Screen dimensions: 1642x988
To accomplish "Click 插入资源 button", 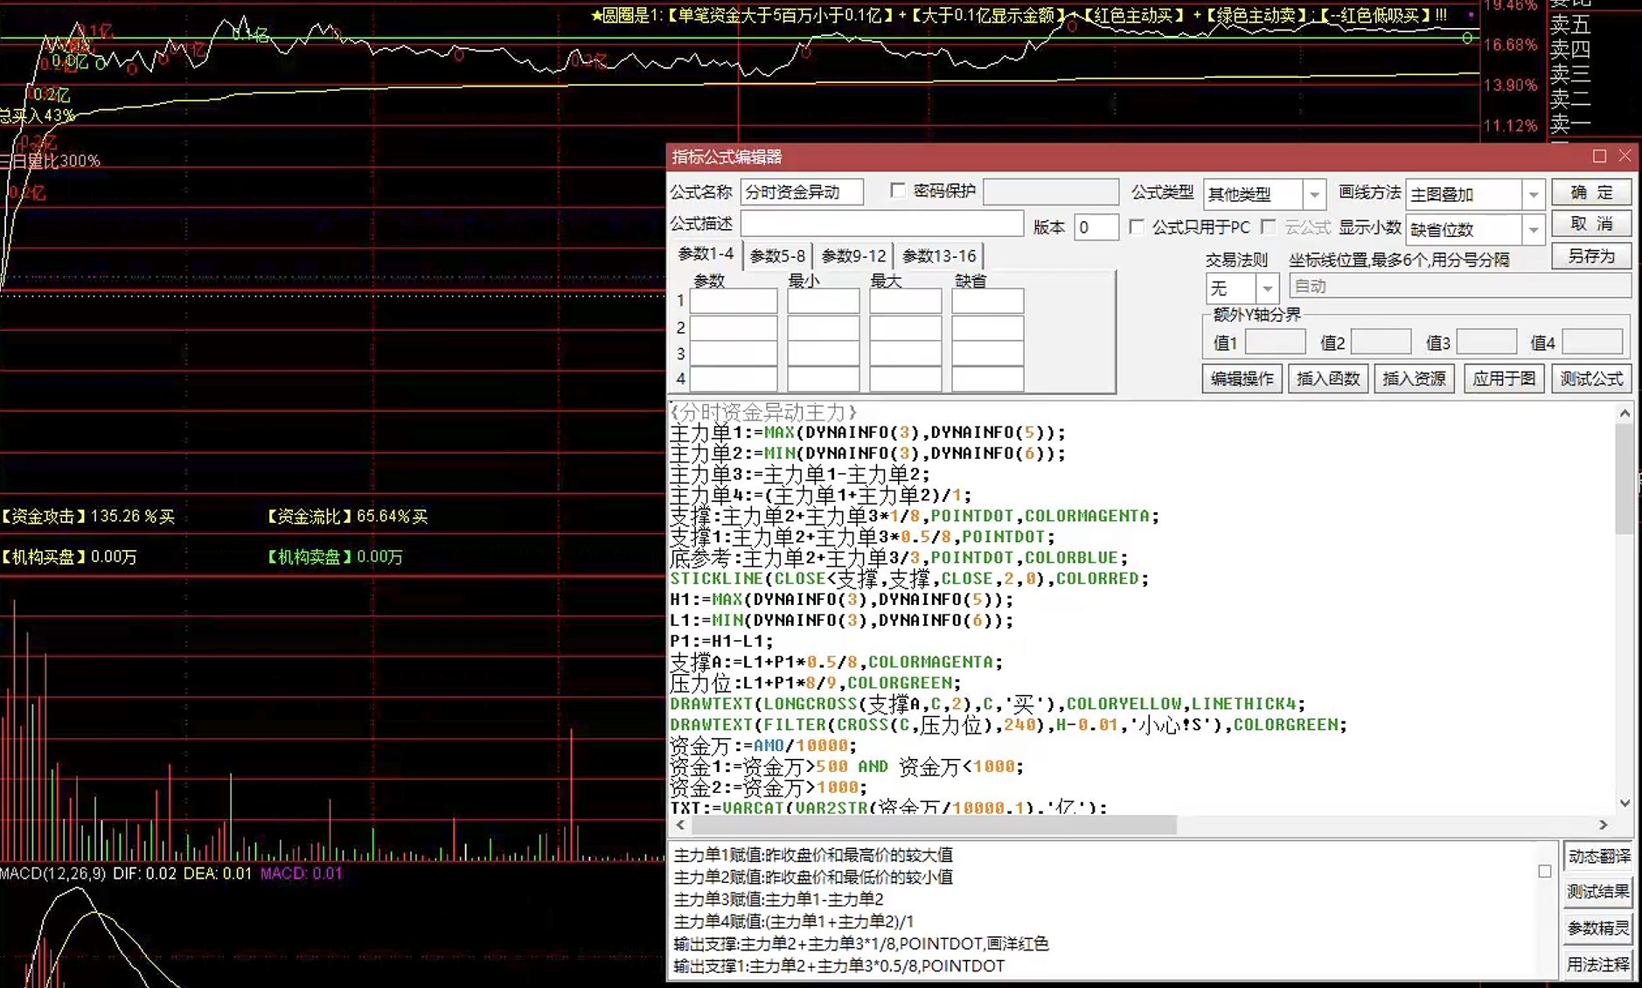I will (1414, 379).
